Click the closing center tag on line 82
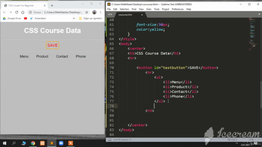 (x=138, y=125)
